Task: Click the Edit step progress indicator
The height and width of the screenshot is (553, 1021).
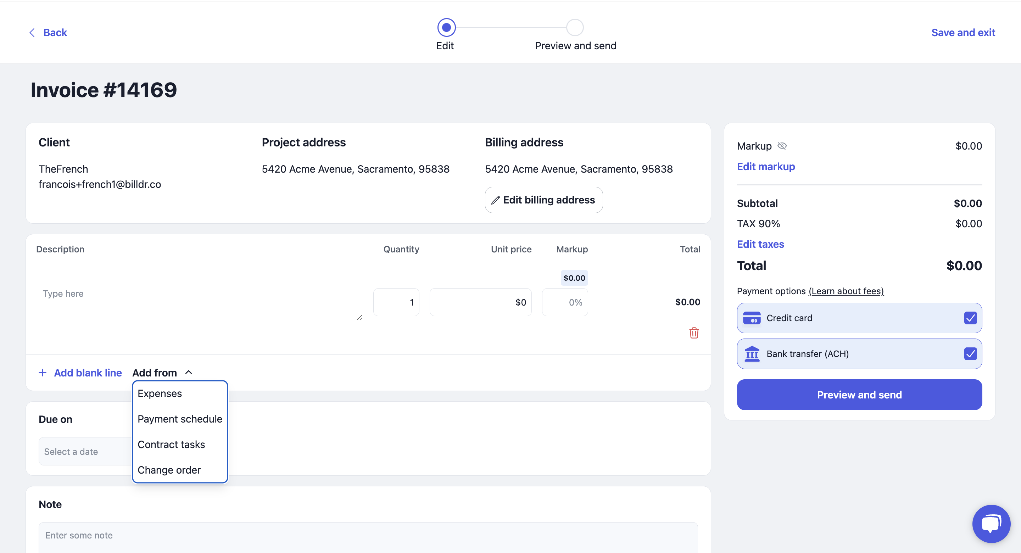Action: coord(446,27)
